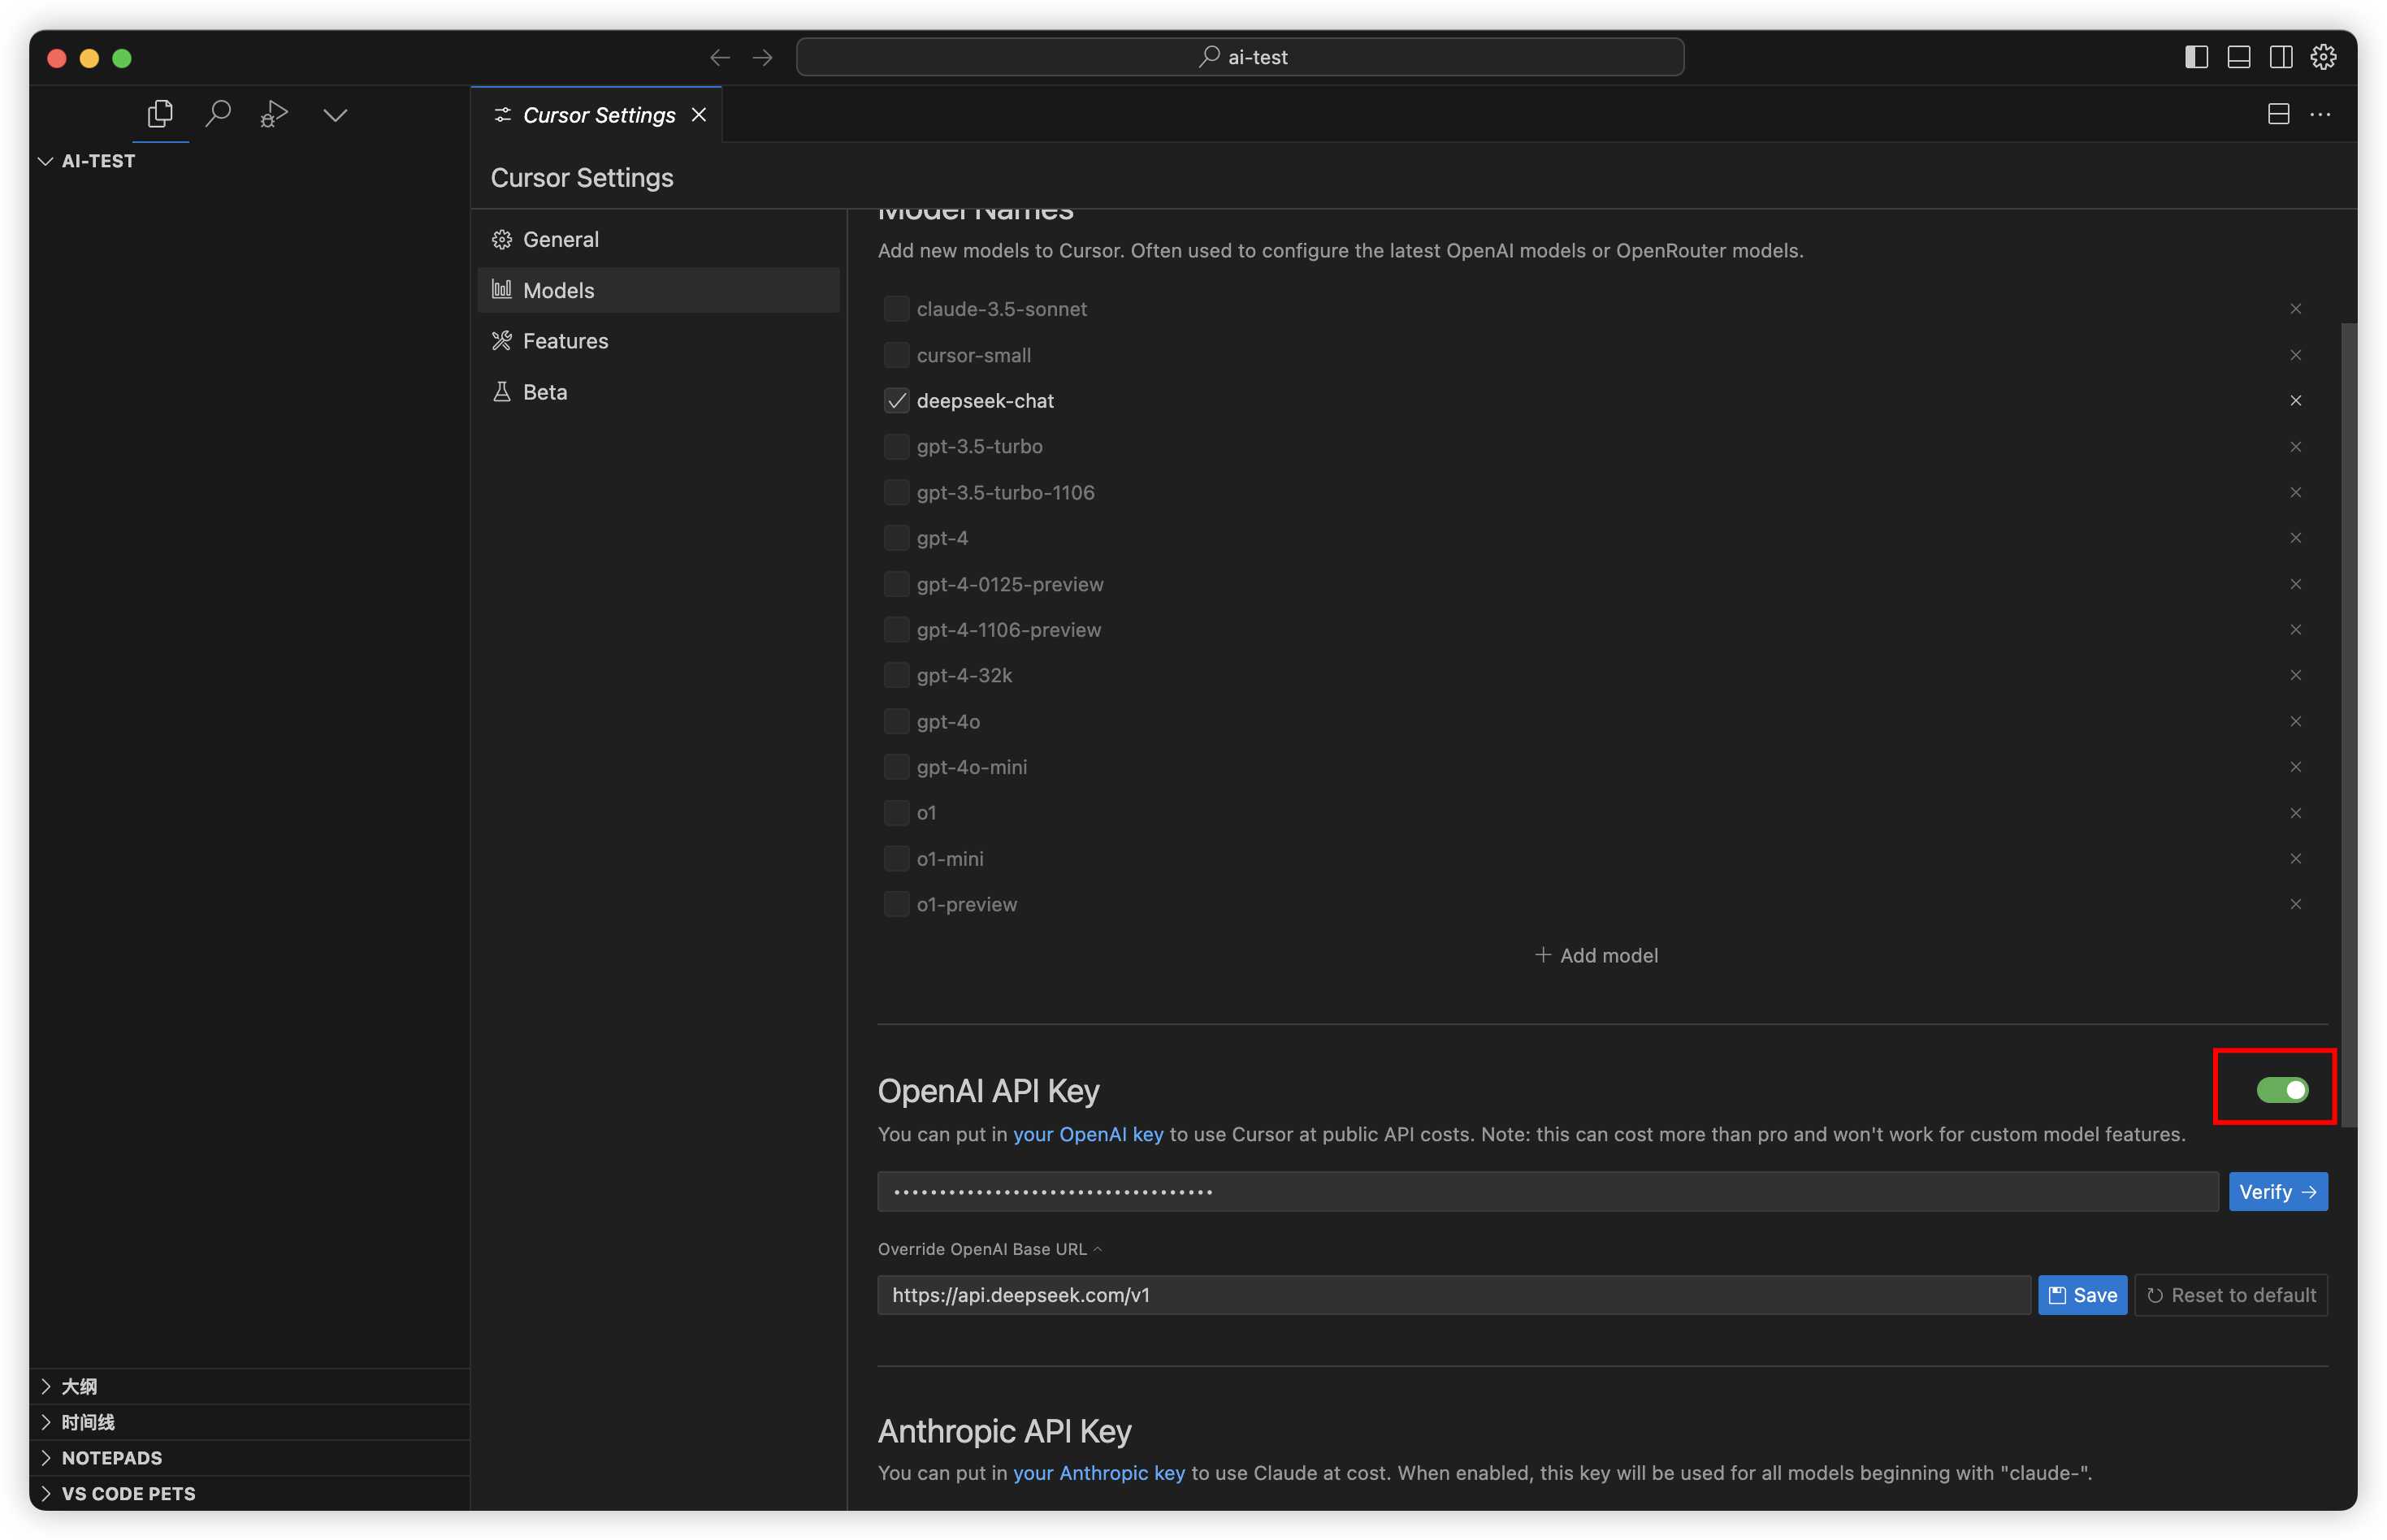Screen dimensions: 2387x1540
Task: Select the Cursor Settings tab
Action: point(597,115)
